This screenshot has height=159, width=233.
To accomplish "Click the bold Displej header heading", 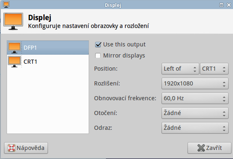I will click(x=40, y=18).
